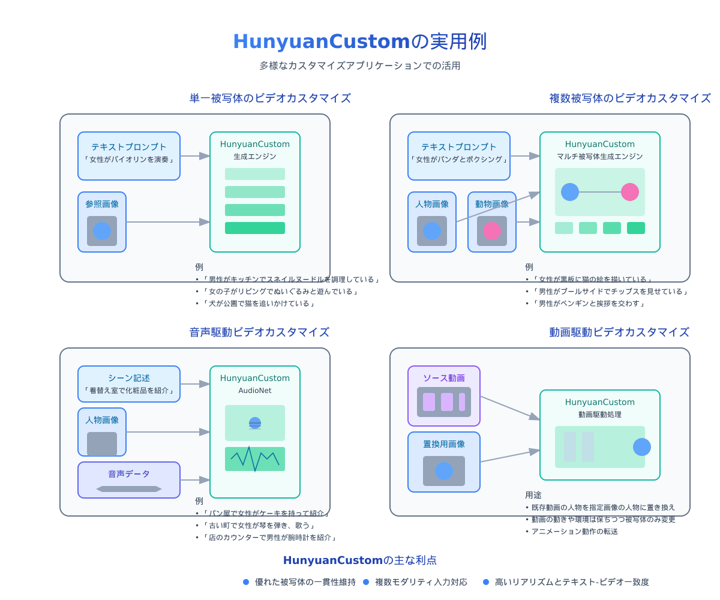Click the blue bullet beside 高いリアリズムとテキスト-ビデオ一致度
Viewport: 720px width, 600px height.
pyautogui.click(x=486, y=582)
